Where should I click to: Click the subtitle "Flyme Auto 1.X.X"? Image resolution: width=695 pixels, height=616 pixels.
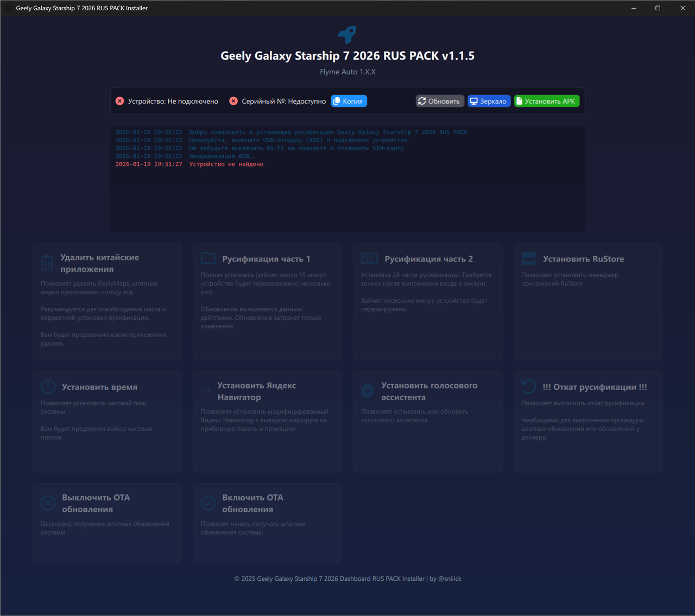point(347,72)
